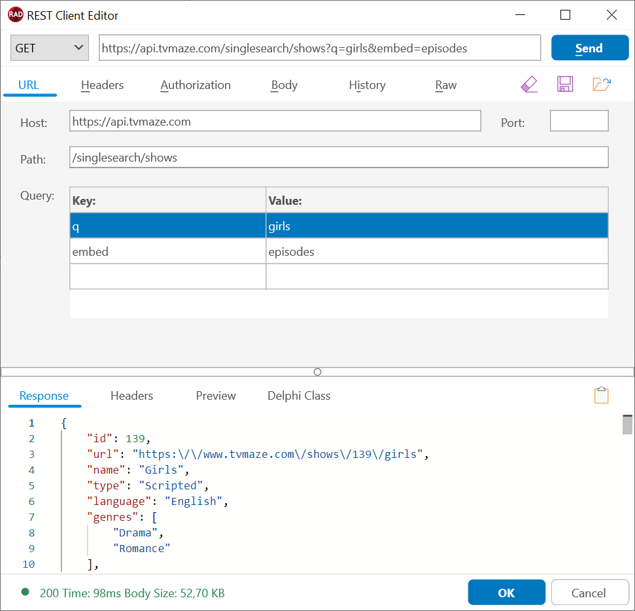Click the open folder load icon
Image resolution: width=635 pixels, height=611 pixels.
pyautogui.click(x=602, y=84)
